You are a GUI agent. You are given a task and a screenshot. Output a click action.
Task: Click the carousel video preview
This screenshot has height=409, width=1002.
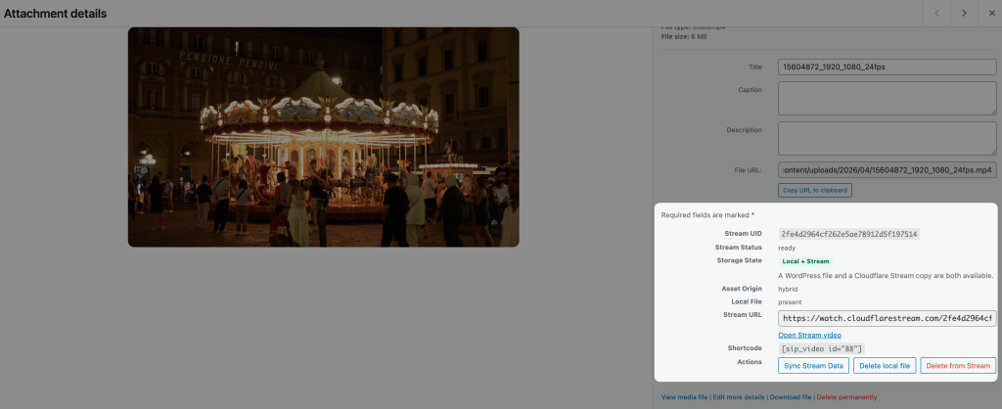(323, 137)
